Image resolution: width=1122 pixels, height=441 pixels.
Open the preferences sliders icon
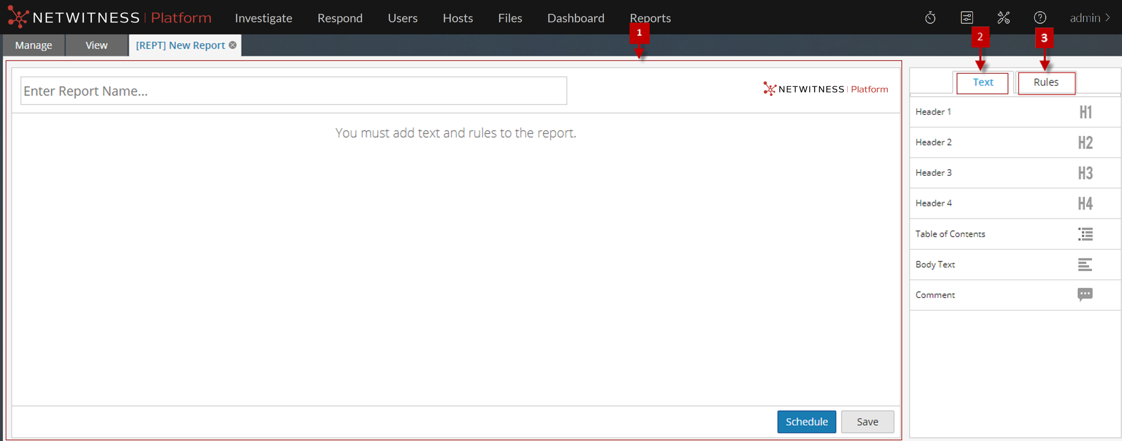click(967, 17)
